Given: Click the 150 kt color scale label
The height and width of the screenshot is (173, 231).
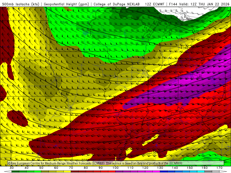Looking at the screenshot, I should [190, 168].
